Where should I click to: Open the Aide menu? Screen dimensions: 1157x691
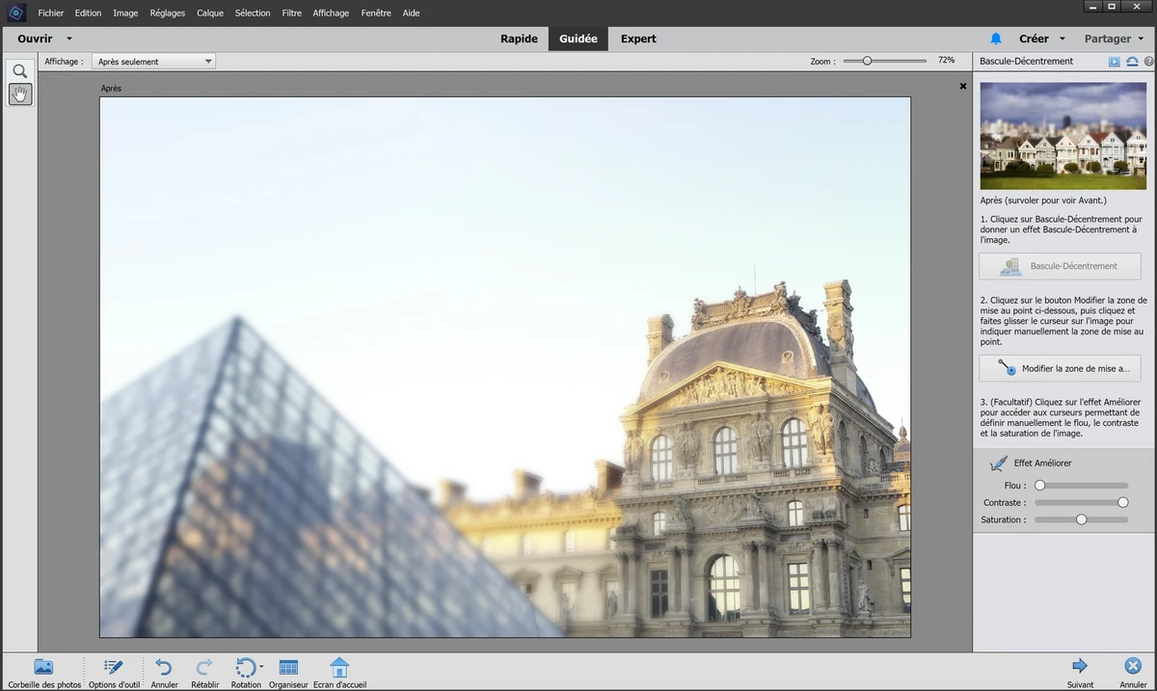tap(411, 13)
